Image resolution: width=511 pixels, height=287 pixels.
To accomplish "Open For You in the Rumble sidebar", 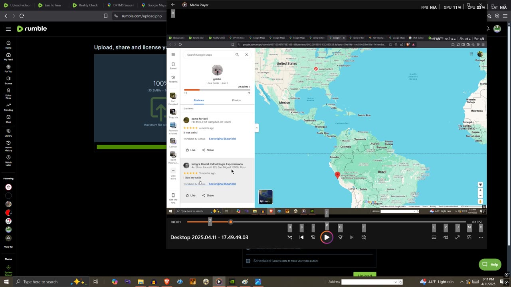I will pyautogui.click(x=8, y=69).
